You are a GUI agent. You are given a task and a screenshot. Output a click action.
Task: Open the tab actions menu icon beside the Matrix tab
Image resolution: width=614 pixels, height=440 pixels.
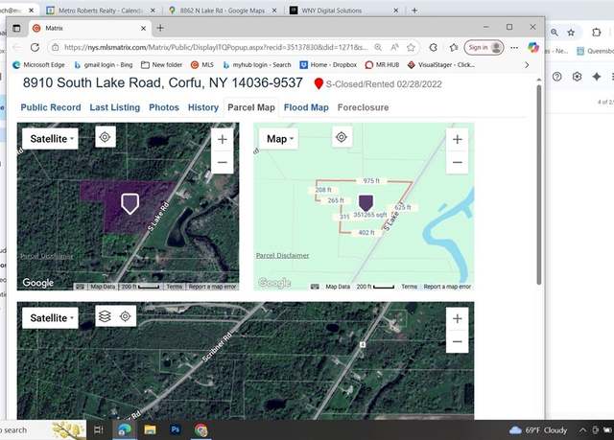point(16,28)
